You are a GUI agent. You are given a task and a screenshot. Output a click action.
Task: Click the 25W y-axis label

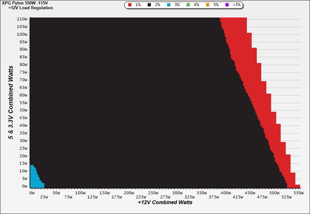[23, 148]
